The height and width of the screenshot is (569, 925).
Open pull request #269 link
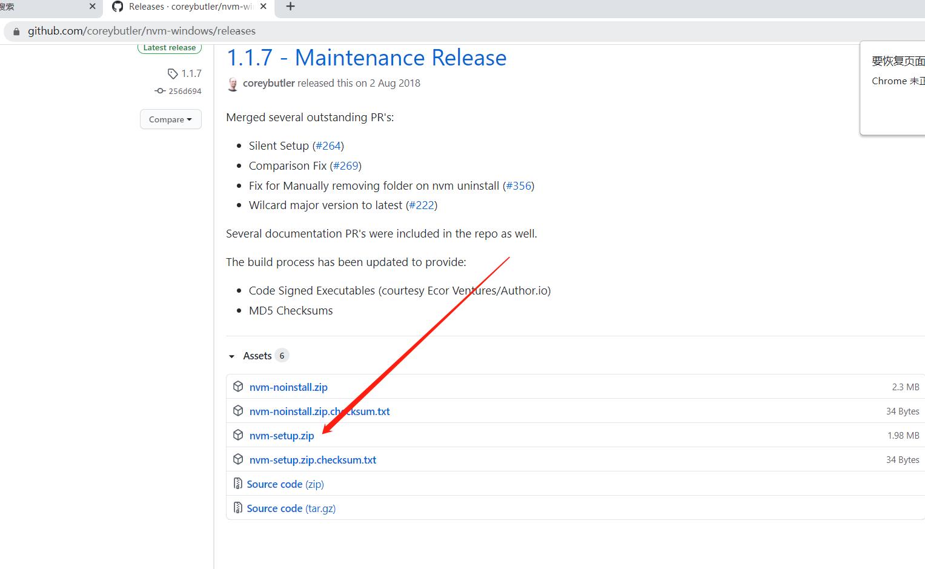[345, 165]
